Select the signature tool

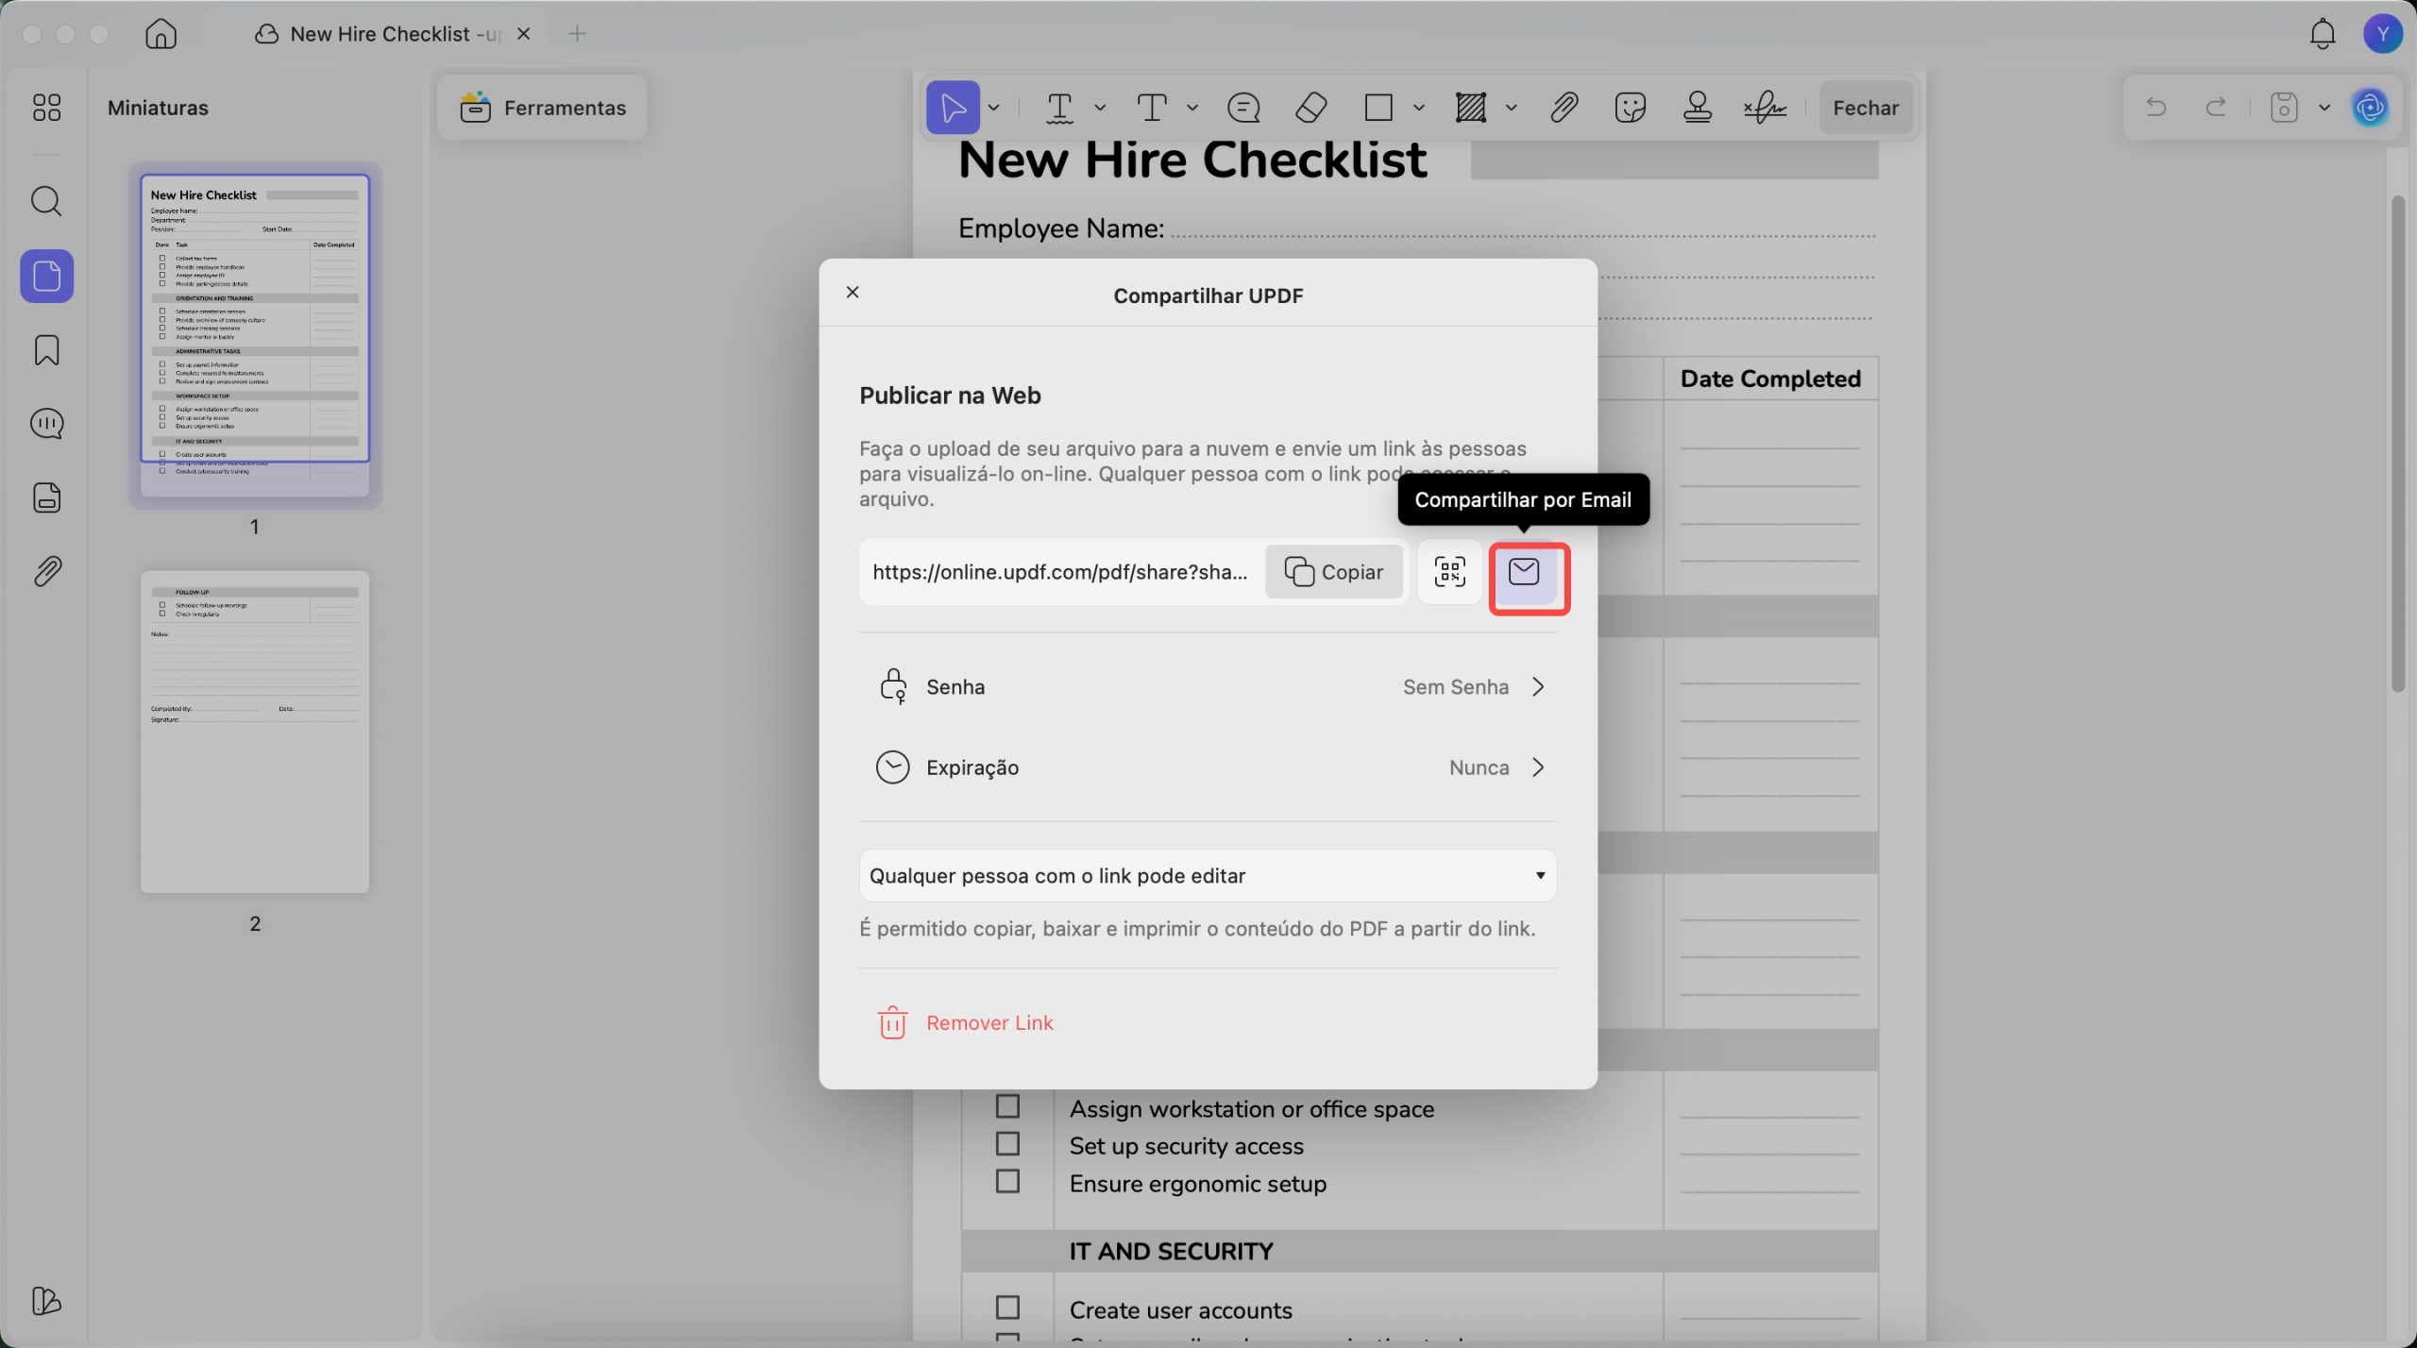(1765, 108)
